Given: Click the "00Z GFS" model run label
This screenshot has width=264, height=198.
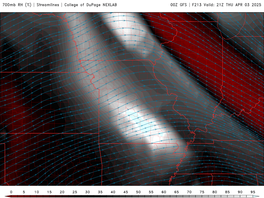Looking at the screenshot, I should click(x=179, y=5).
